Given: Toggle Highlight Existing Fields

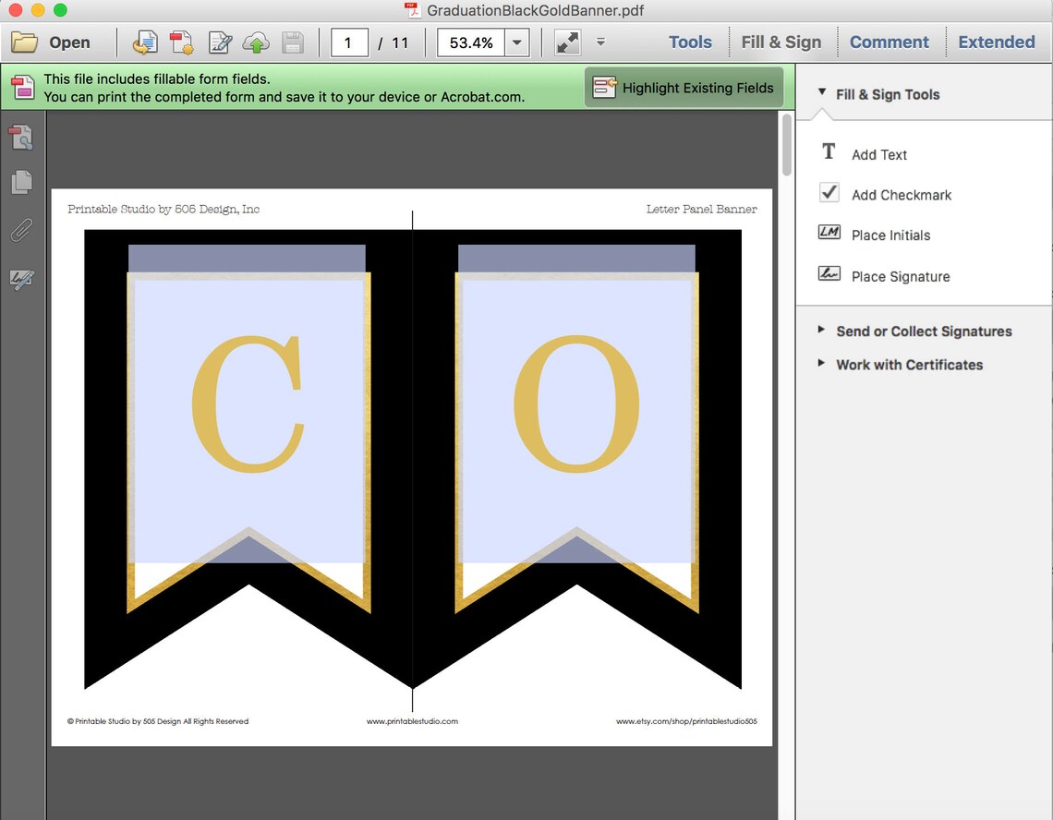Looking at the screenshot, I should coord(684,87).
